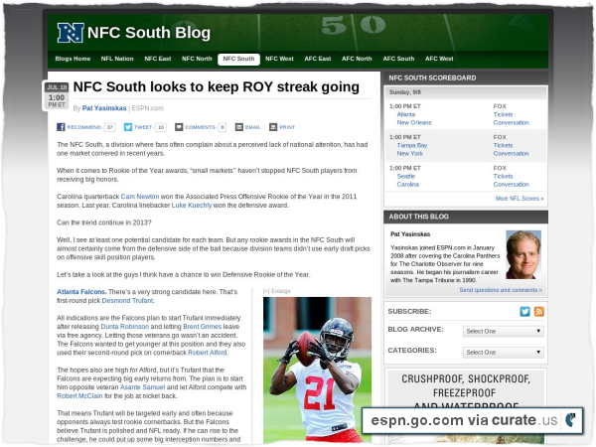
Task: Open the Blog Archive dropdown
Action: click(x=504, y=331)
